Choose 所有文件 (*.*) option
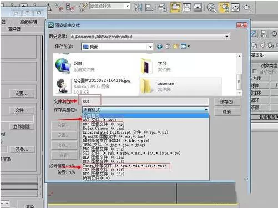The width and height of the screenshot is (278, 209). pos(96,178)
